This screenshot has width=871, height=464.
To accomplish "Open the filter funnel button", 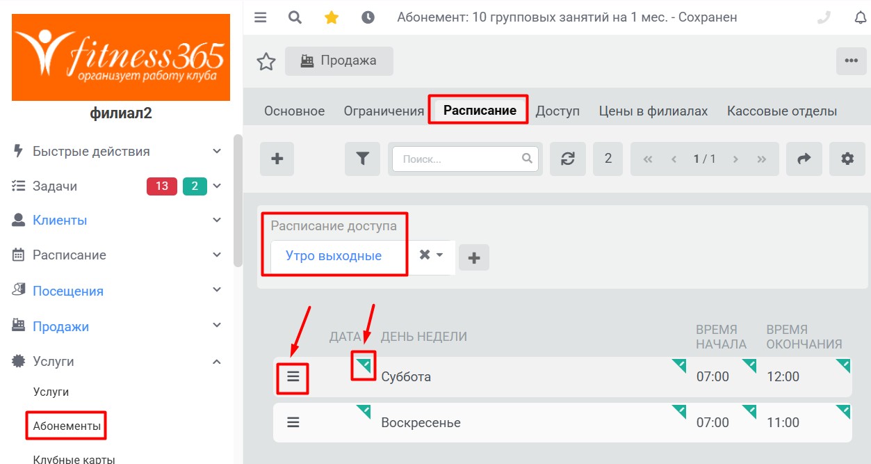I will coord(362,159).
